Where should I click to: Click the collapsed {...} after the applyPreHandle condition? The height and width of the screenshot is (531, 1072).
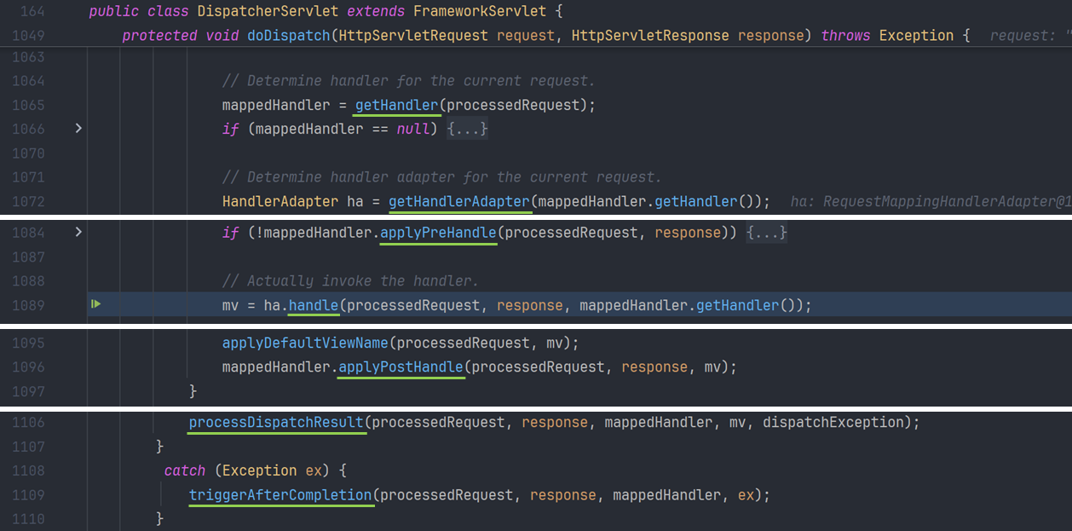pos(766,233)
